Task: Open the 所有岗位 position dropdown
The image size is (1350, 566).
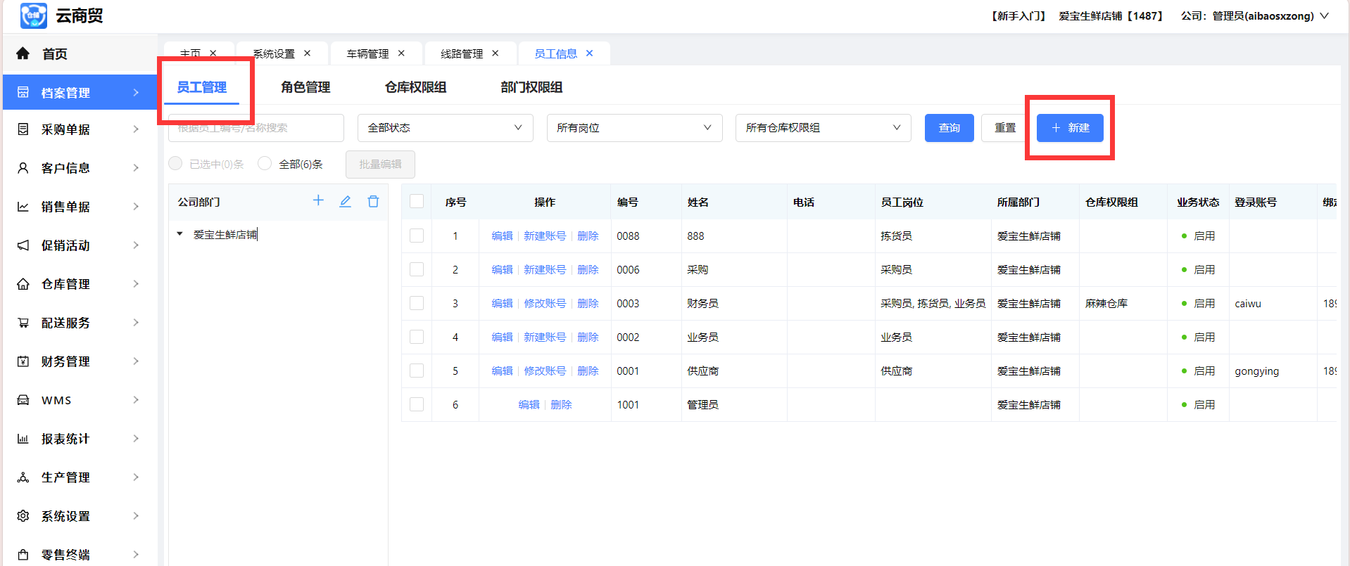Action: coord(634,128)
